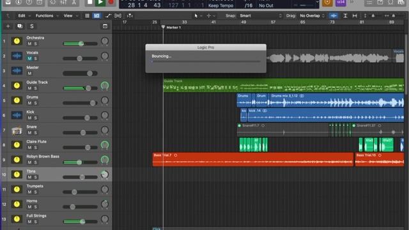Open Smart Controls knob icon
Viewport: 409px width, 230px height.
pyautogui.click(x=53, y=3)
